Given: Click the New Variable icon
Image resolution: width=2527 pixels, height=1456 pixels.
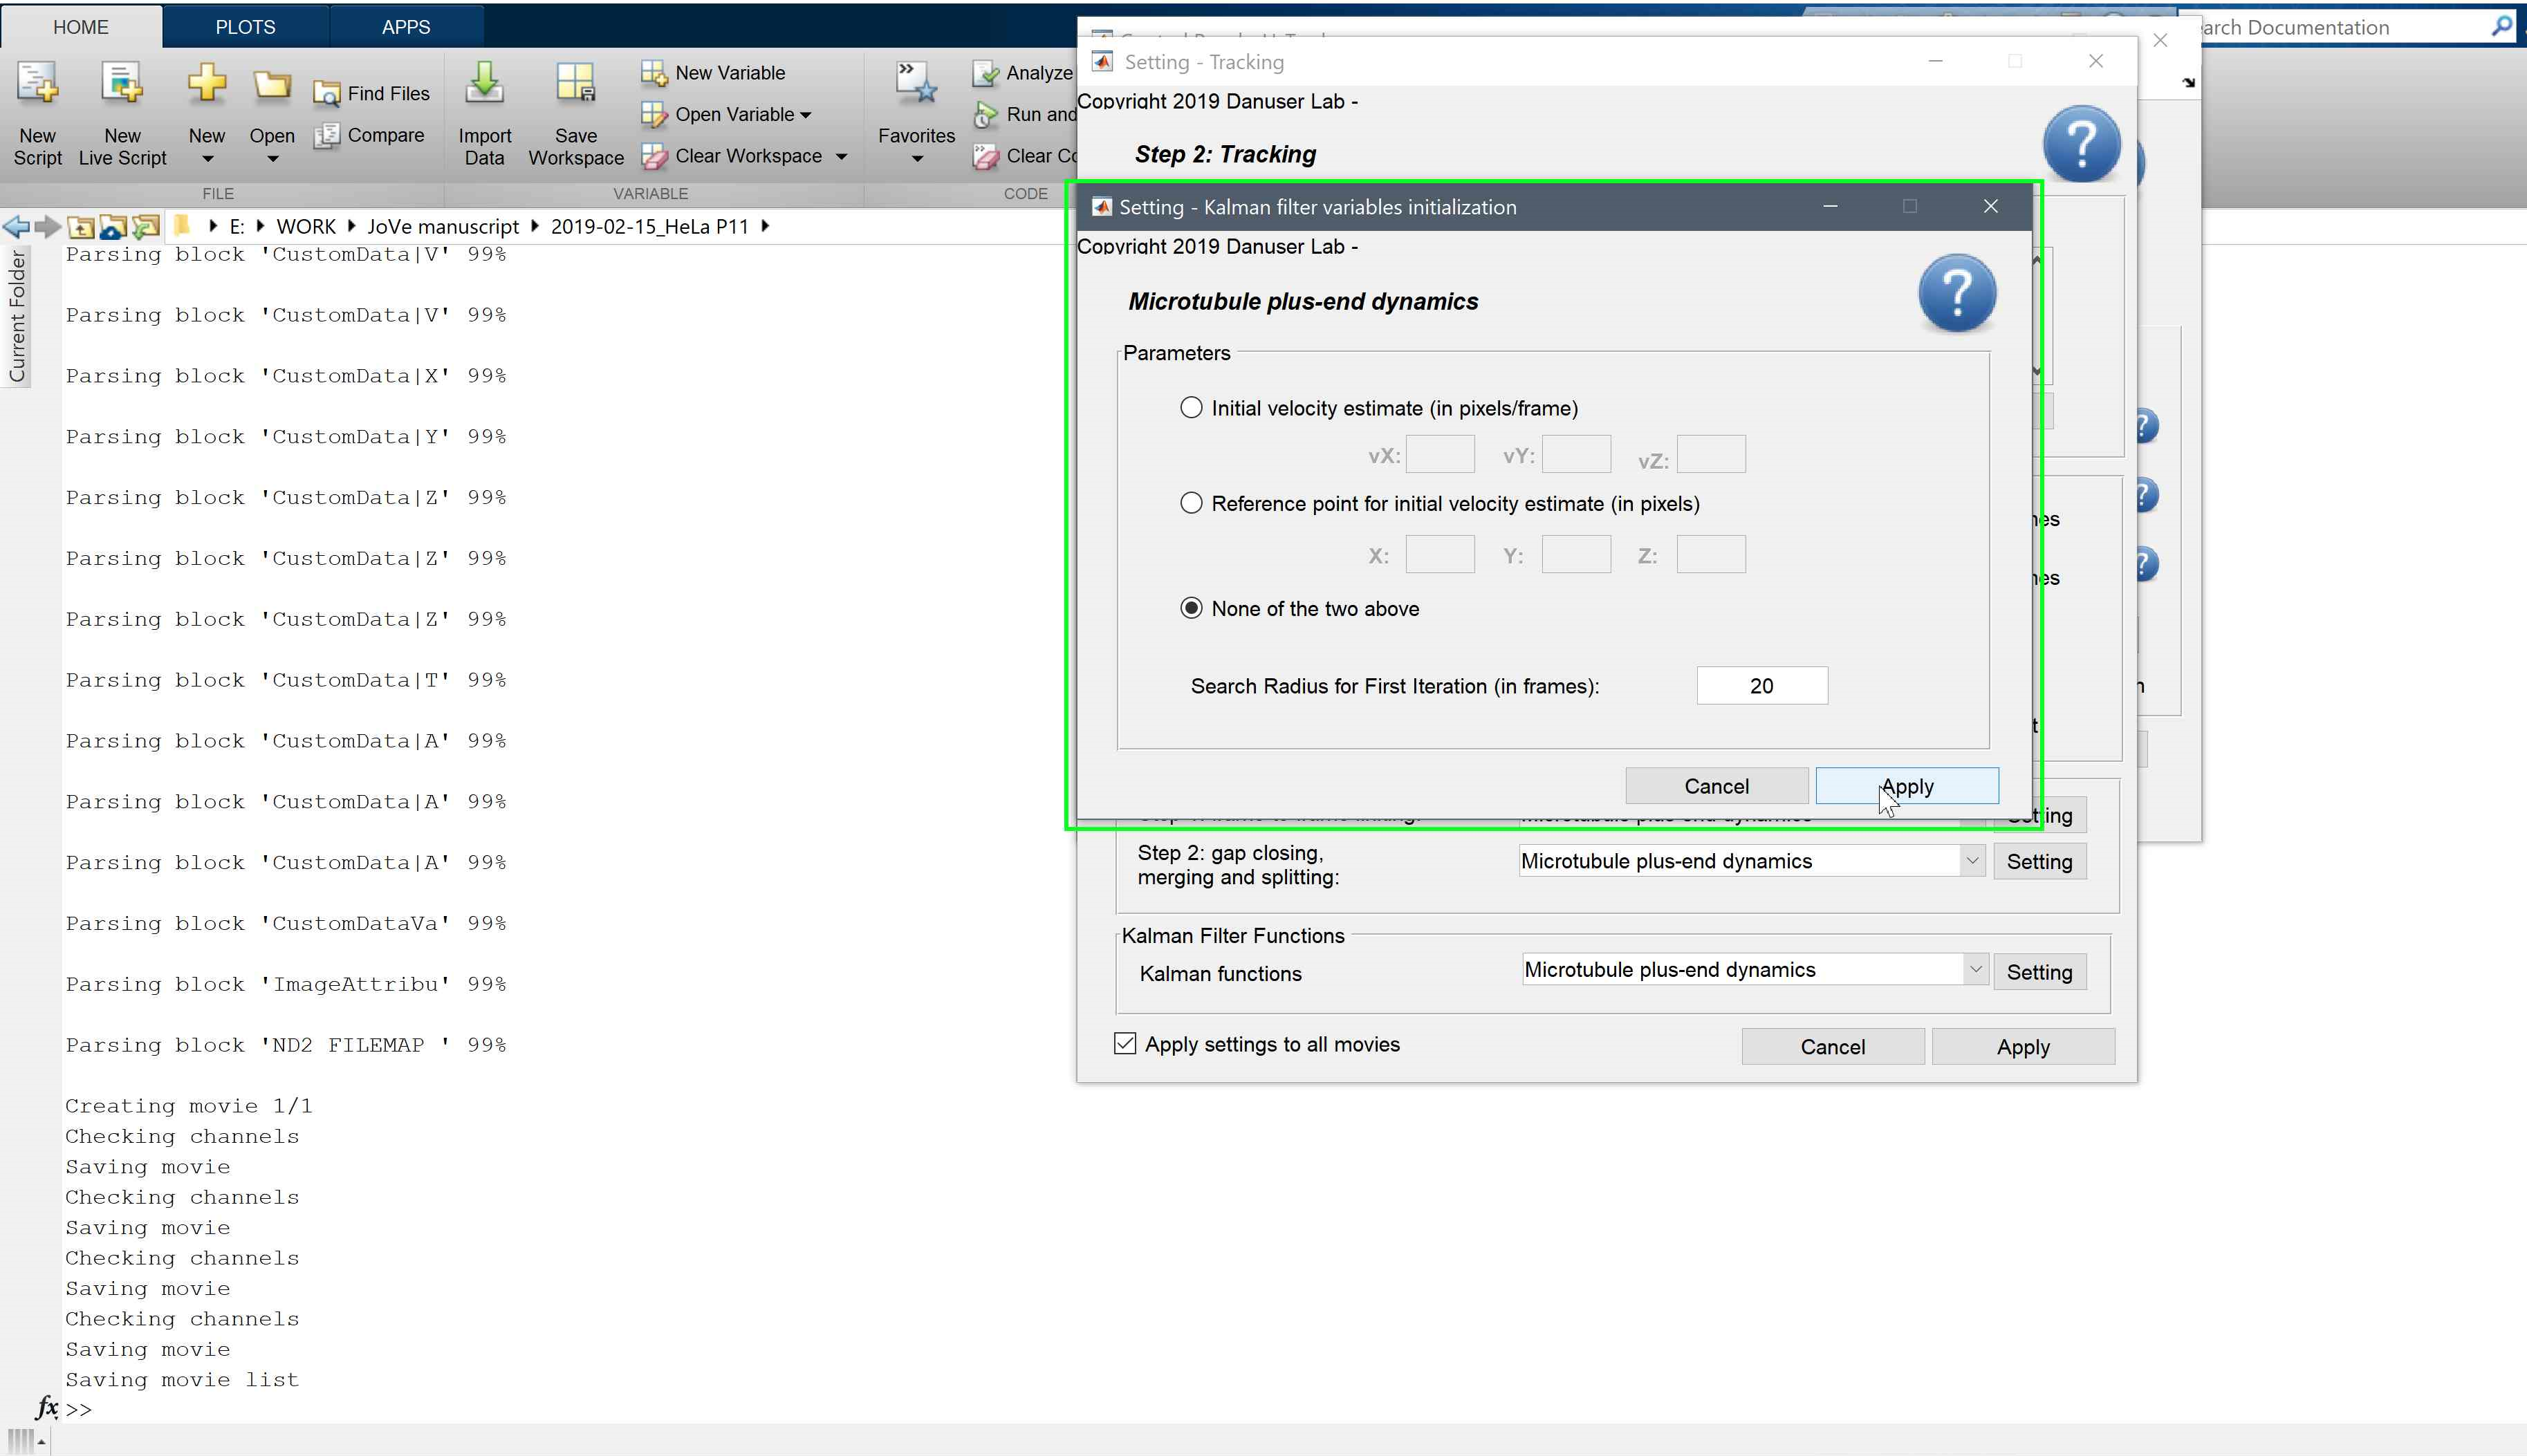Looking at the screenshot, I should tap(654, 73).
